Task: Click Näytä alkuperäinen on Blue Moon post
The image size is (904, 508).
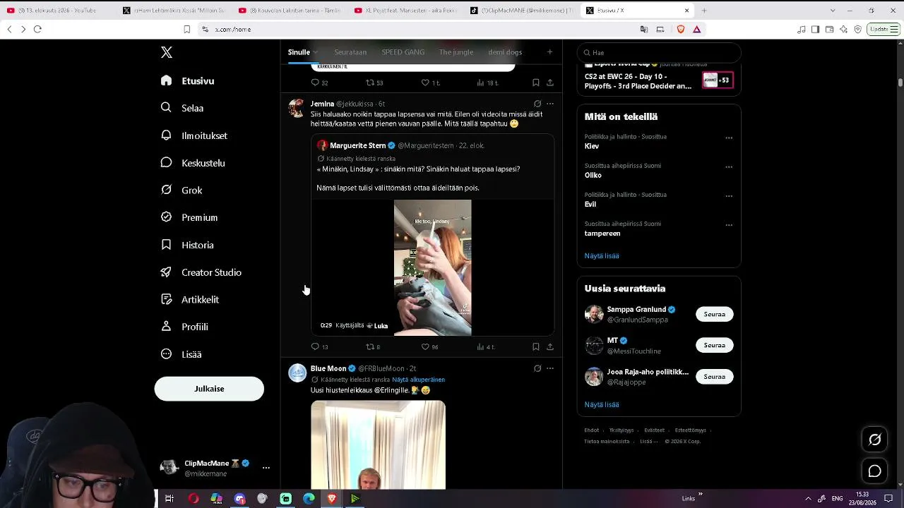Action: (x=419, y=380)
